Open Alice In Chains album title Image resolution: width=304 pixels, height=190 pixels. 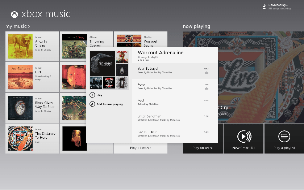click(41, 43)
